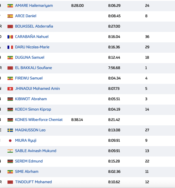
Task: Click the Tunisia flag beside JHINAOUI Mohamed Amin
Action: [10, 89]
